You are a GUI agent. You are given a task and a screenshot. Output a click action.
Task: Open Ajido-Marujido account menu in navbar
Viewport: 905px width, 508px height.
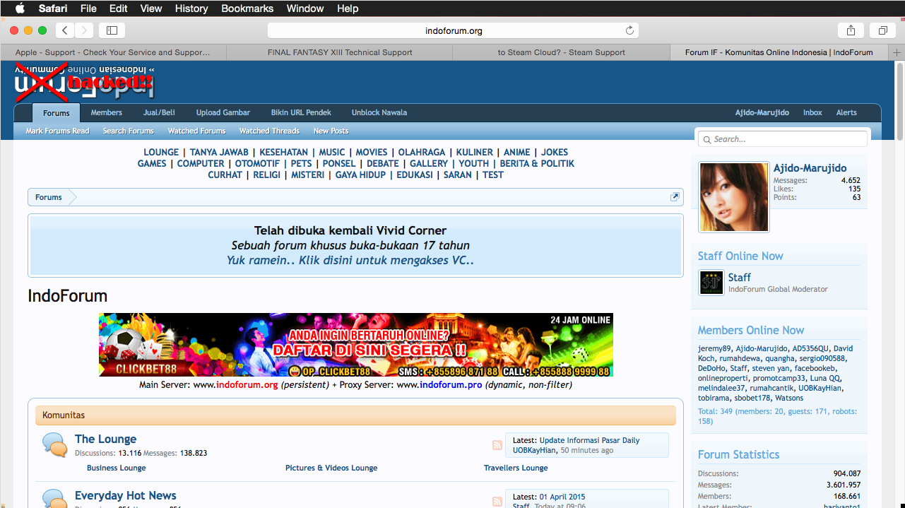(x=762, y=112)
